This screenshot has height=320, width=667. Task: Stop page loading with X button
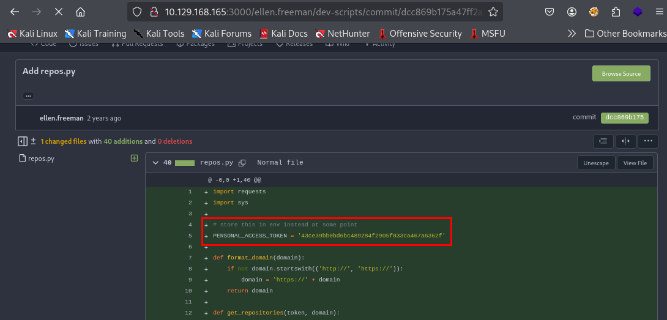59,12
